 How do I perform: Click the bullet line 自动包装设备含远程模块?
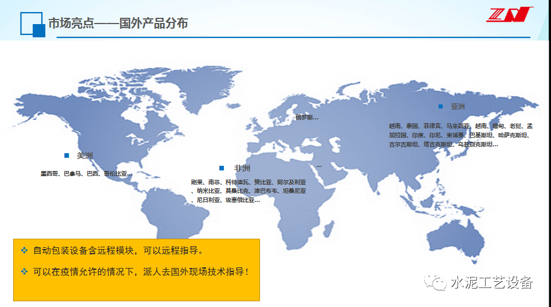click(x=118, y=250)
